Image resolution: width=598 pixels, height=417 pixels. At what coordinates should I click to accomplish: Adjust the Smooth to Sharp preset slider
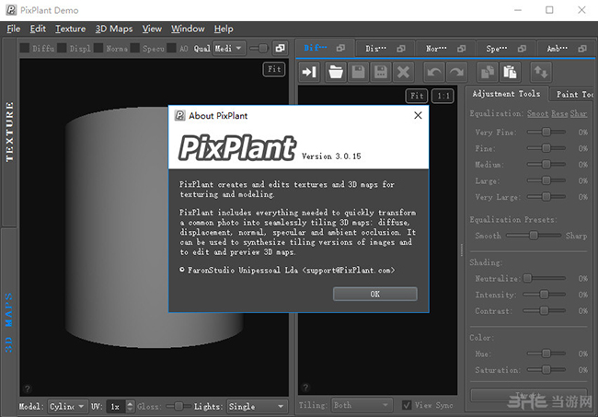coord(534,236)
